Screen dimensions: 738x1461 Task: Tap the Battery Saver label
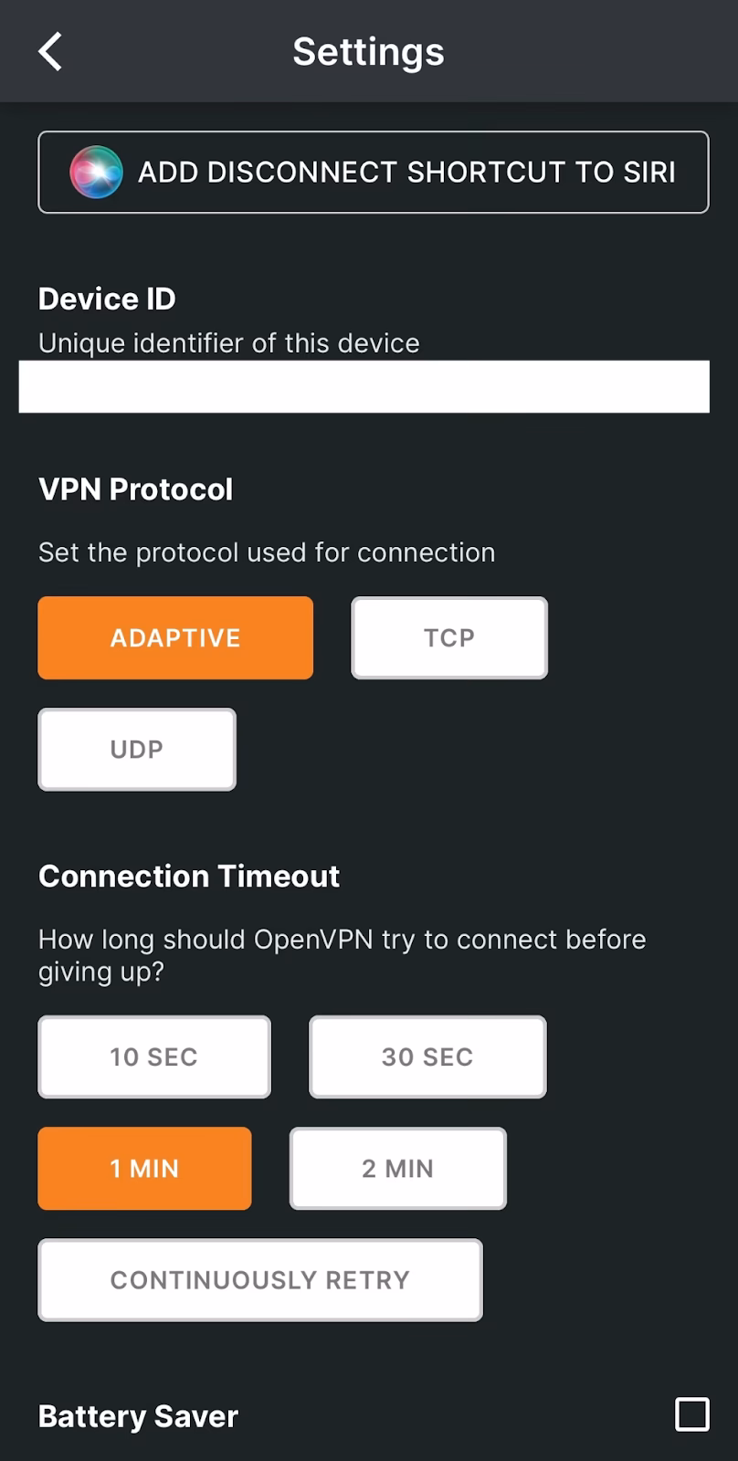point(137,1416)
